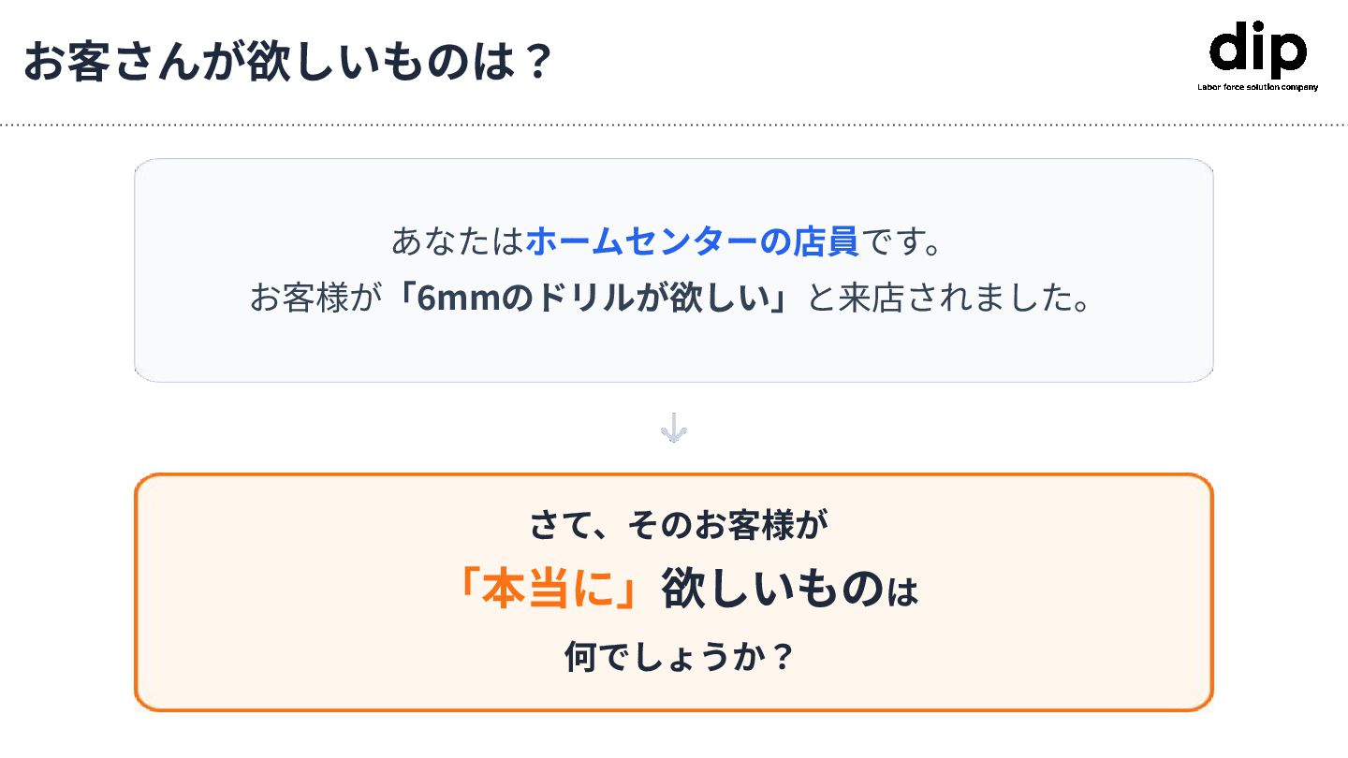Click the line さて、そのお客様が

(x=680, y=525)
